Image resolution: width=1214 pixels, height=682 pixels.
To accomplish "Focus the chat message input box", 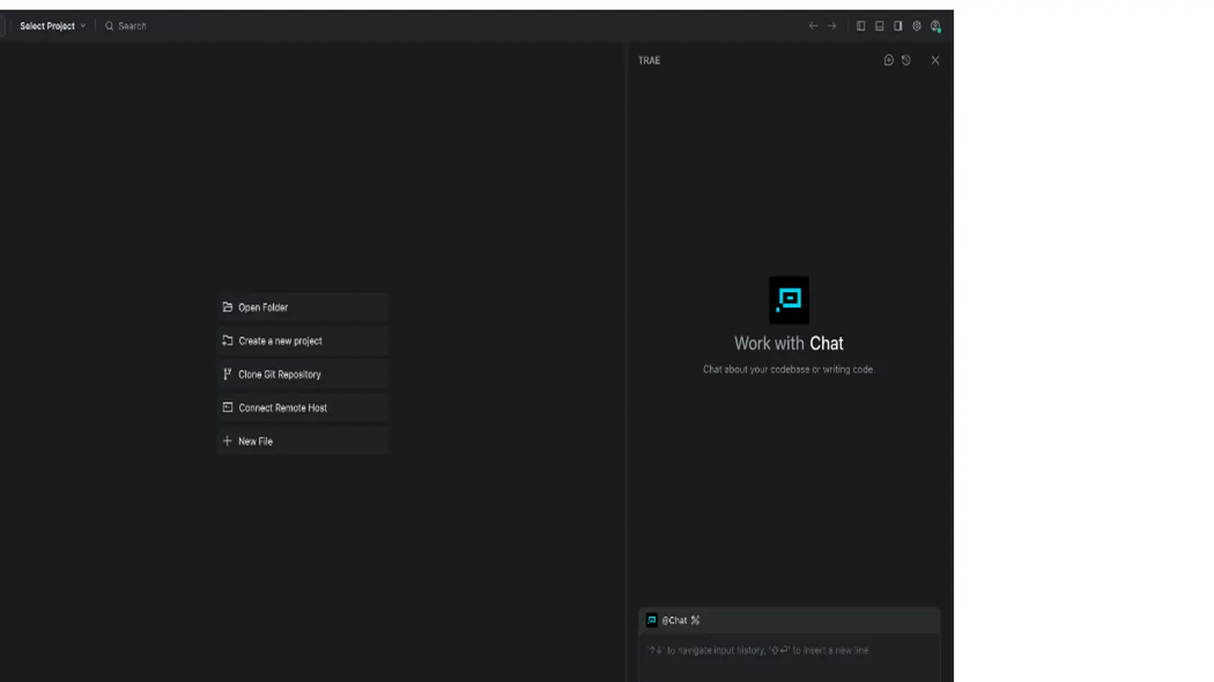I will coord(789,658).
